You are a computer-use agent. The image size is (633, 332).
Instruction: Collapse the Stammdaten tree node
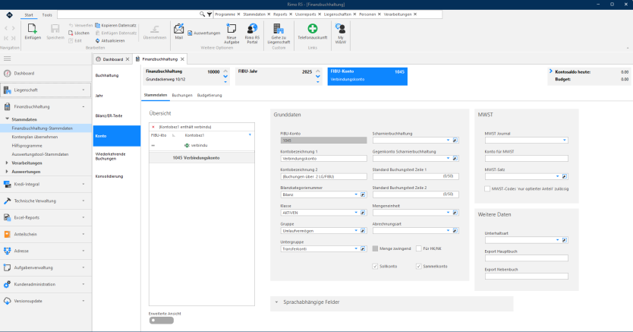(x=7, y=119)
